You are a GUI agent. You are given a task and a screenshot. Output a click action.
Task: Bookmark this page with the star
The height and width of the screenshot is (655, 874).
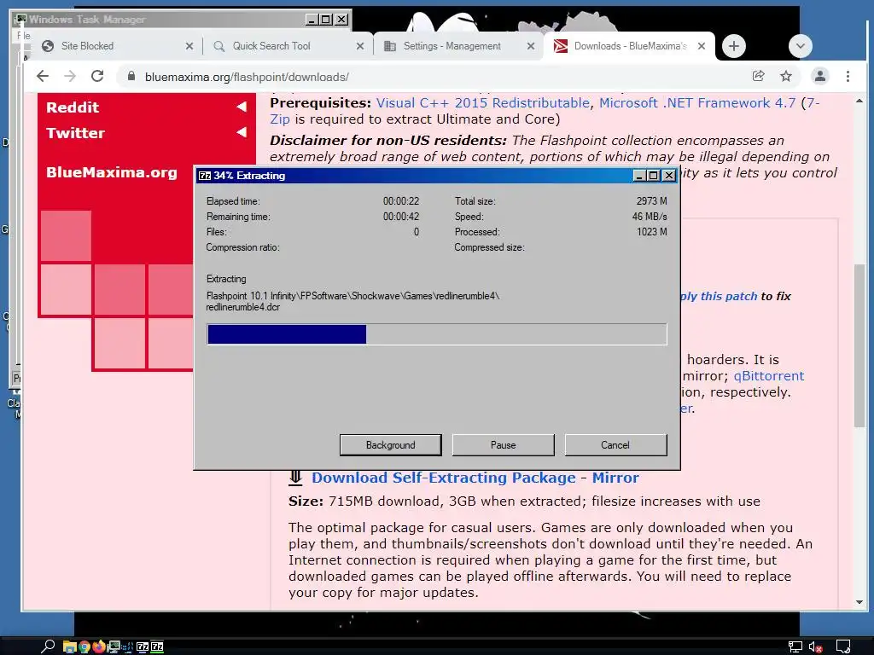[786, 76]
